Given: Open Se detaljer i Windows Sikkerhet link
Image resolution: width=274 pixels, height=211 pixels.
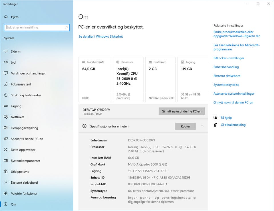Looking at the screenshot, I should point(101,36).
